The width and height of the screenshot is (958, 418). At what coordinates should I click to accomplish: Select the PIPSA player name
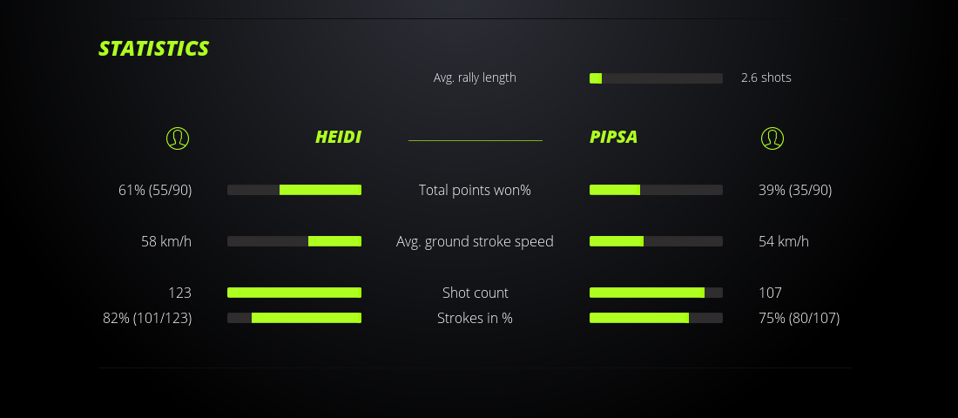pyautogui.click(x=613, y=138)
